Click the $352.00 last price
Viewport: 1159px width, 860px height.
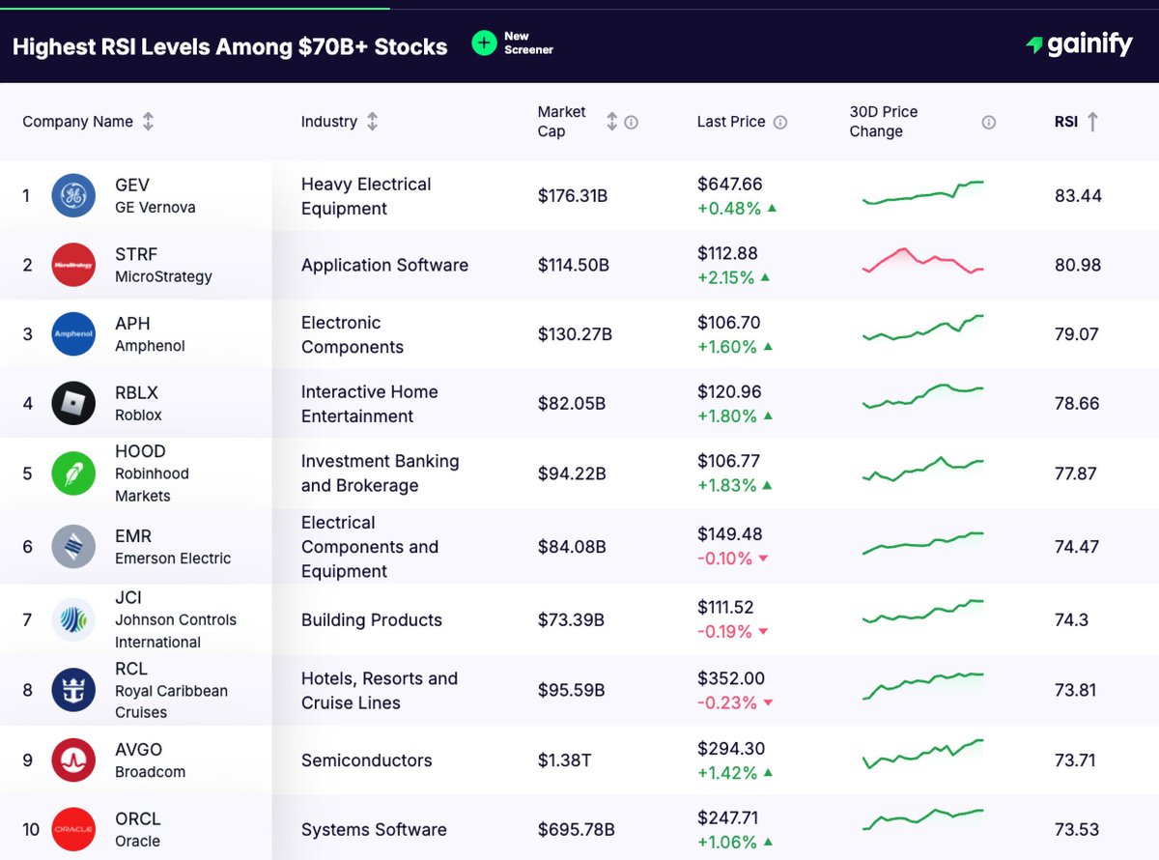pos(731,678)
